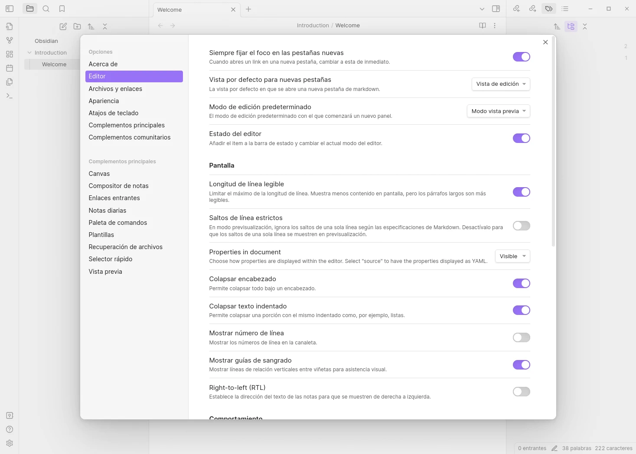Screen dimensions: 636x454
Task: Open the daily notes calendar icon
Action: click(x=10, y=68)
